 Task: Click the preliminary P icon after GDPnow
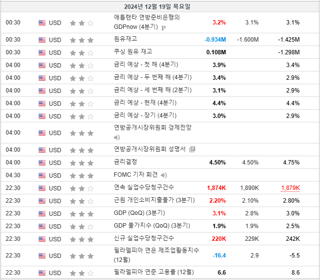coord(163,27)
